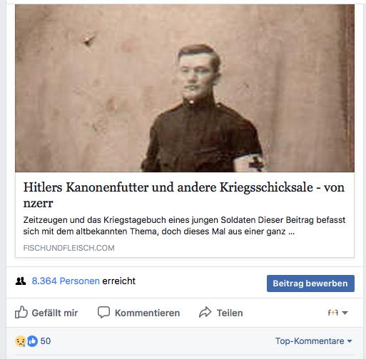366x359 pixels.
Task: Open the sad emoji reaction
Action: tap(21, 341)
